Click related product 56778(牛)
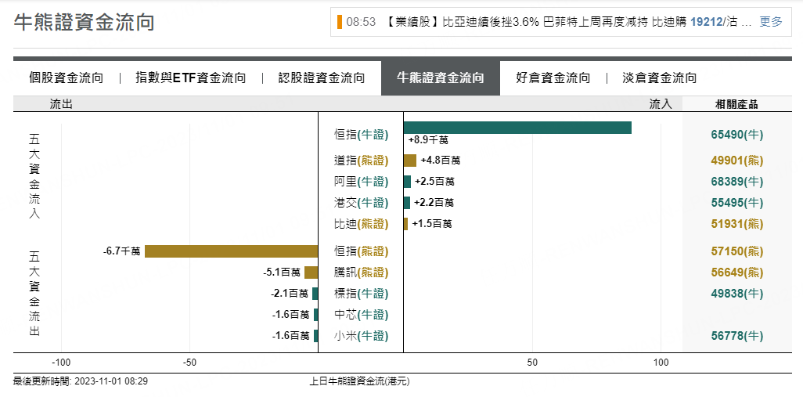 736,336
